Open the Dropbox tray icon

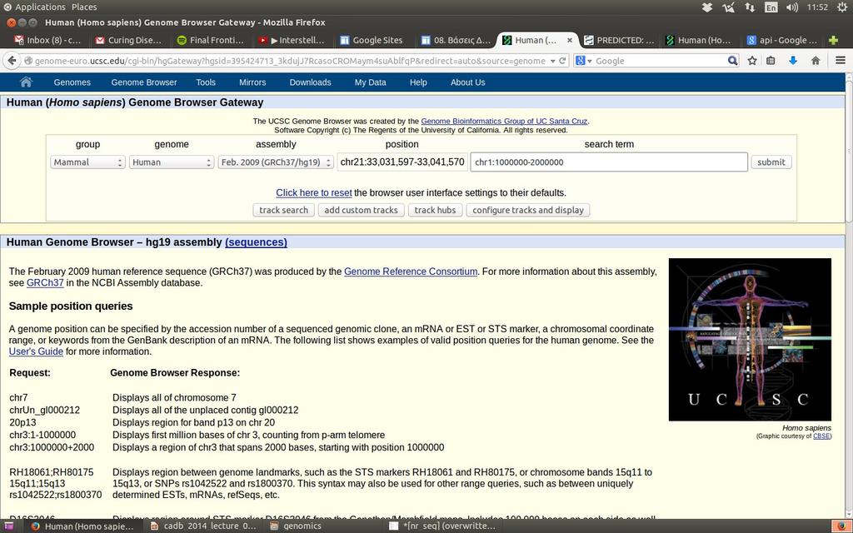click(707, 7)
